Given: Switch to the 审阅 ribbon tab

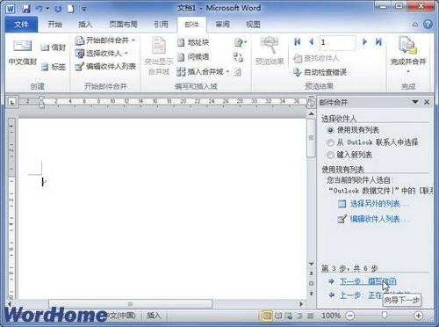Looking at the screenshot, I should tap(222, 25).
